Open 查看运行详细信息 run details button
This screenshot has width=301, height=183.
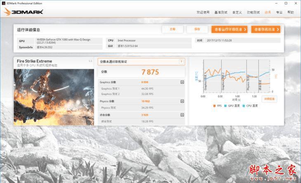(x=229, y=30)
